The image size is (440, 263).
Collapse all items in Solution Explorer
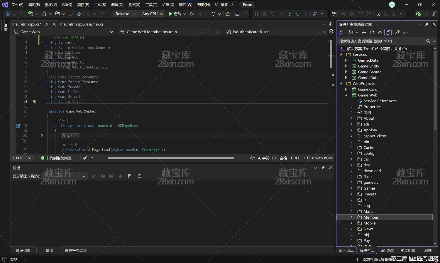click(380, 32)
